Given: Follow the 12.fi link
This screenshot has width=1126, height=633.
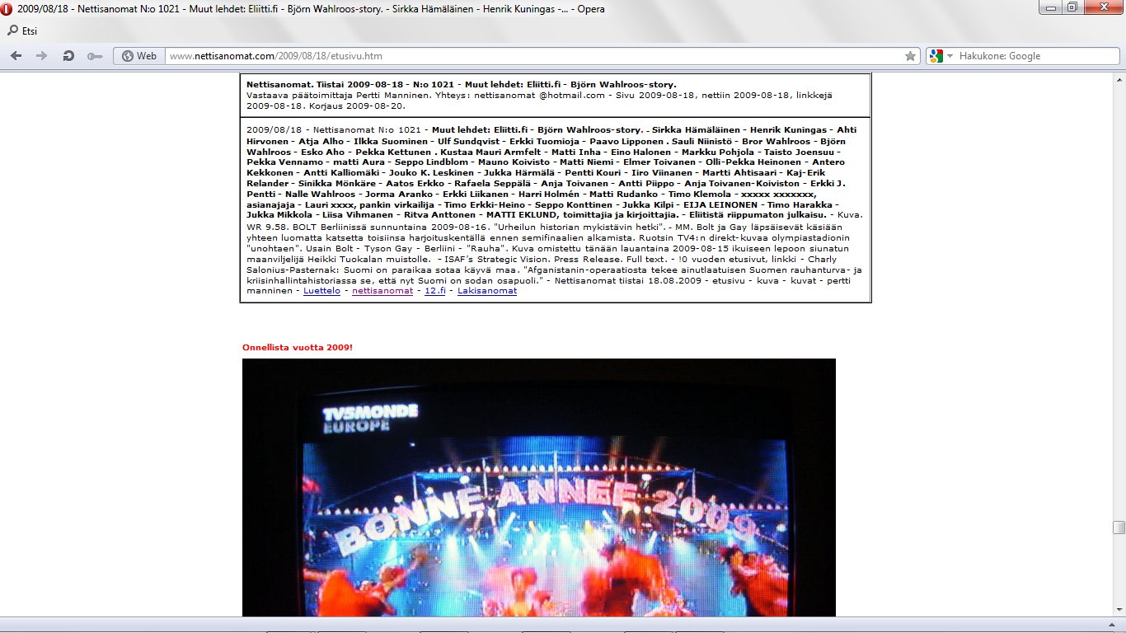Looking at the screenshot, I should [434, 291].
